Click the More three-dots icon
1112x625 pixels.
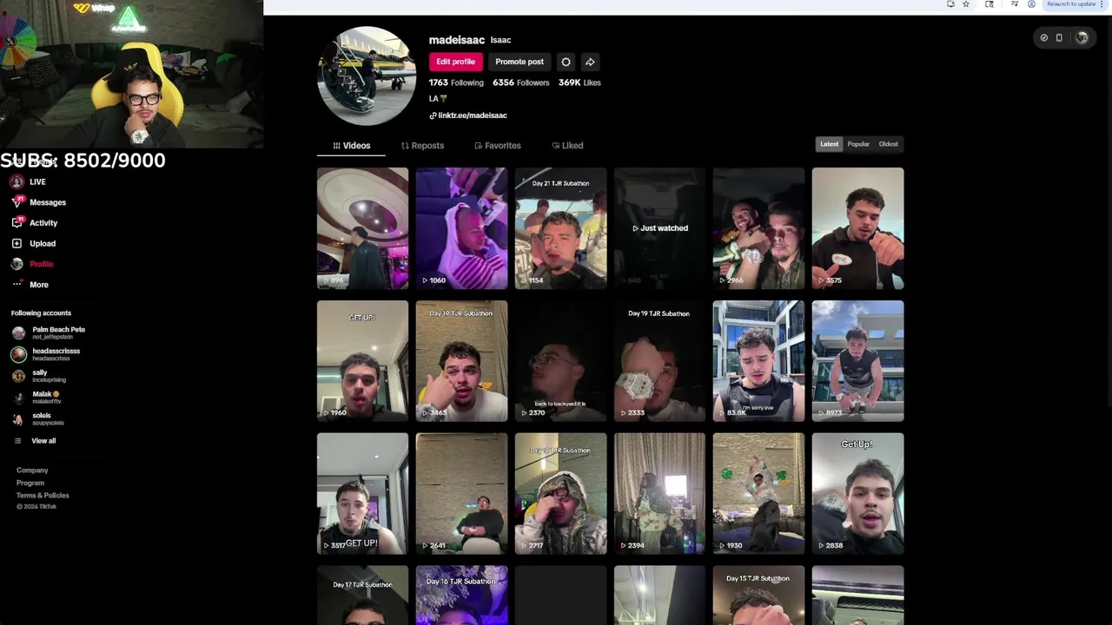coord(17,285)
